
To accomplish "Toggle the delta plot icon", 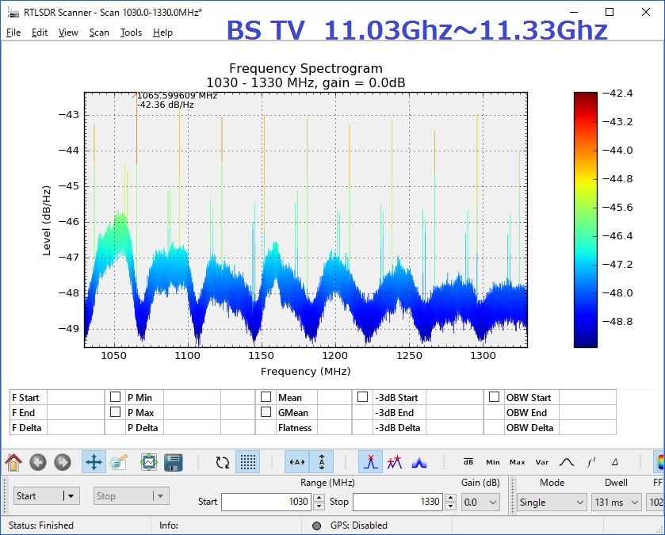I will point(615,462).
